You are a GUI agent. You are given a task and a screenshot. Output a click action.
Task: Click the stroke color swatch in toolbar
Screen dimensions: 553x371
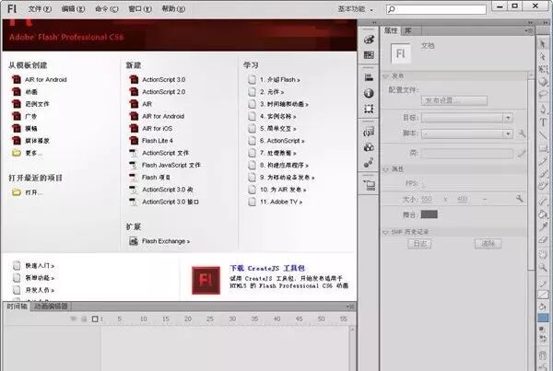point(543,295)
